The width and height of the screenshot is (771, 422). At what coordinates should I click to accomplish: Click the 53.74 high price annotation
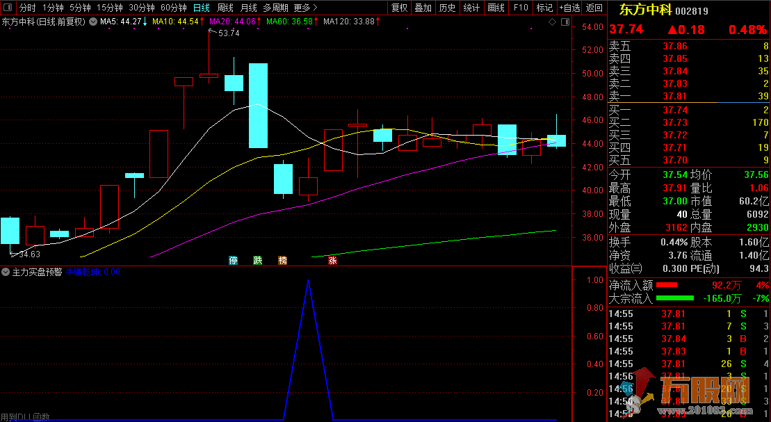(229, 33)
